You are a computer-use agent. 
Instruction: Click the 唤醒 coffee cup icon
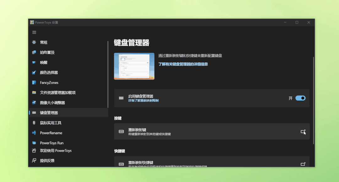34,62
